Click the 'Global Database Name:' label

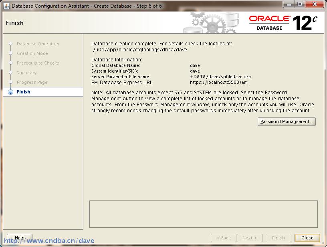(116, 65)
